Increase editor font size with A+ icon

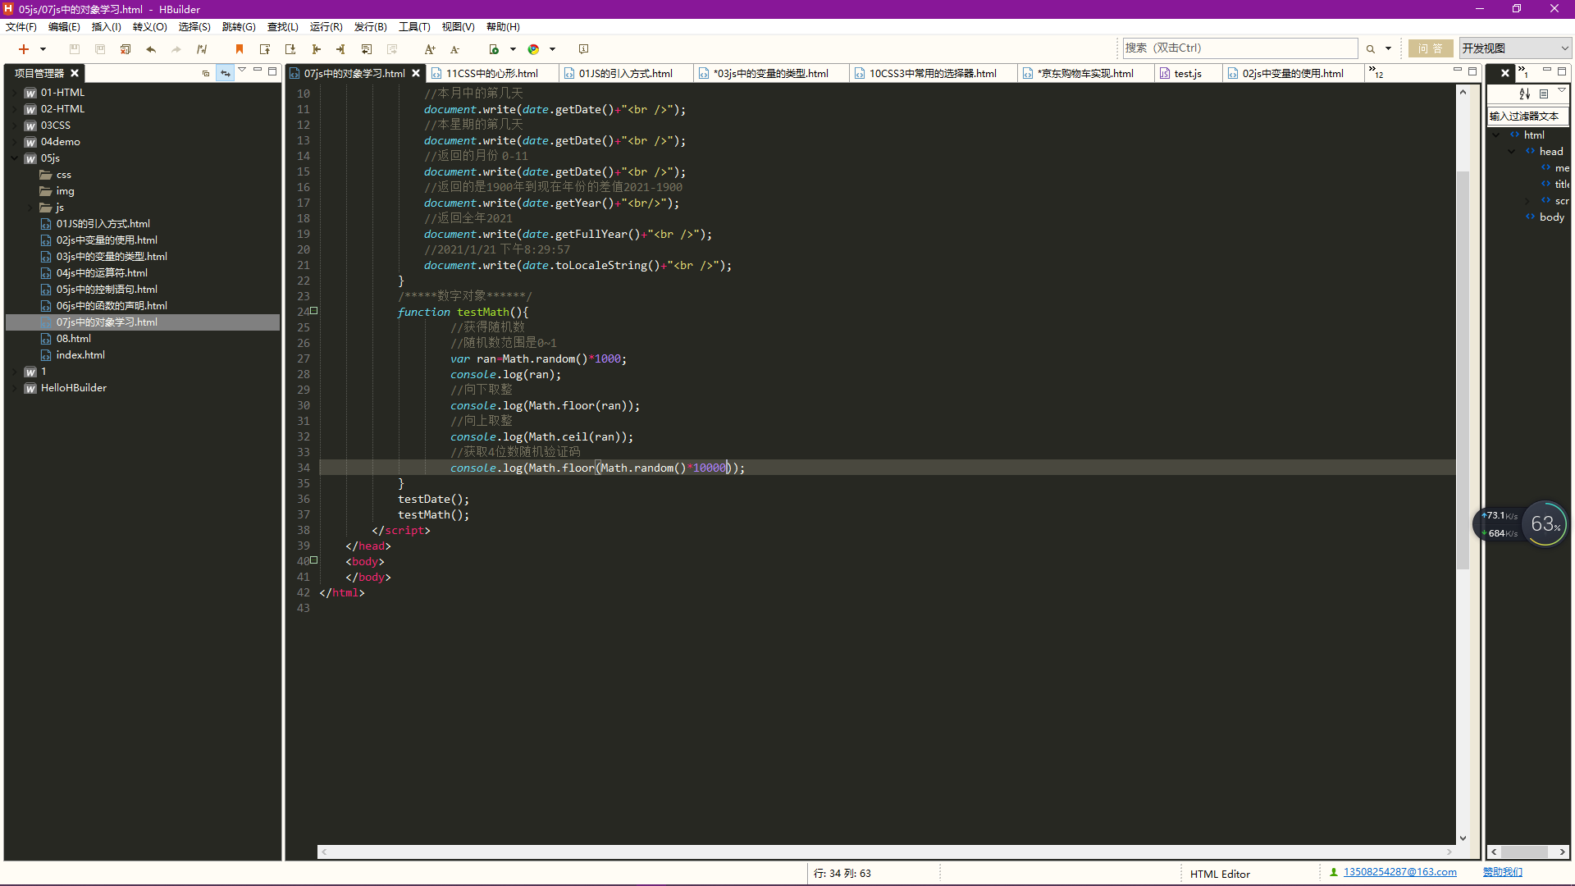click(x=430, y=49)
